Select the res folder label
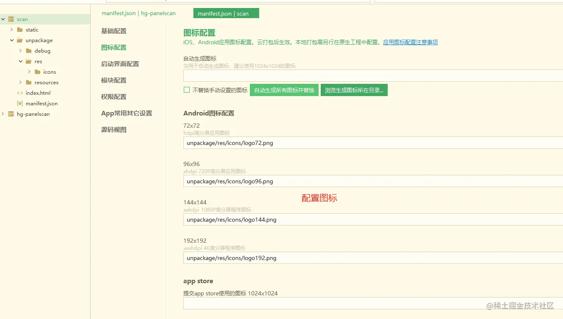Image resolution: width=563 pixels, height=319 pixels. pos(38,62)
